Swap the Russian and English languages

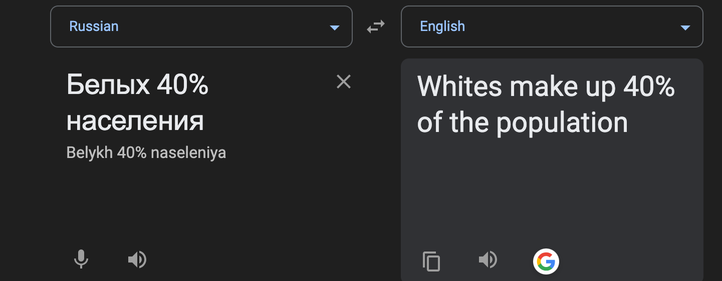[375, 26]
